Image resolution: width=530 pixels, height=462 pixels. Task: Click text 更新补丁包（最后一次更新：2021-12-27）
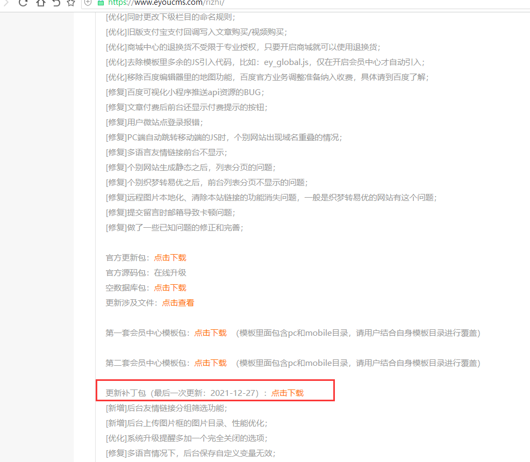(x=182, y=393)
